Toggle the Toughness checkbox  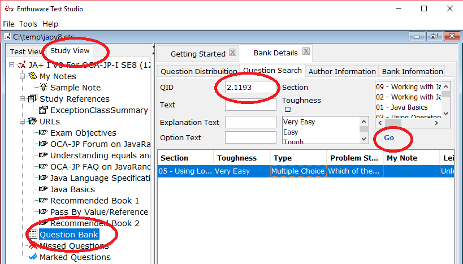coord(287,110)
